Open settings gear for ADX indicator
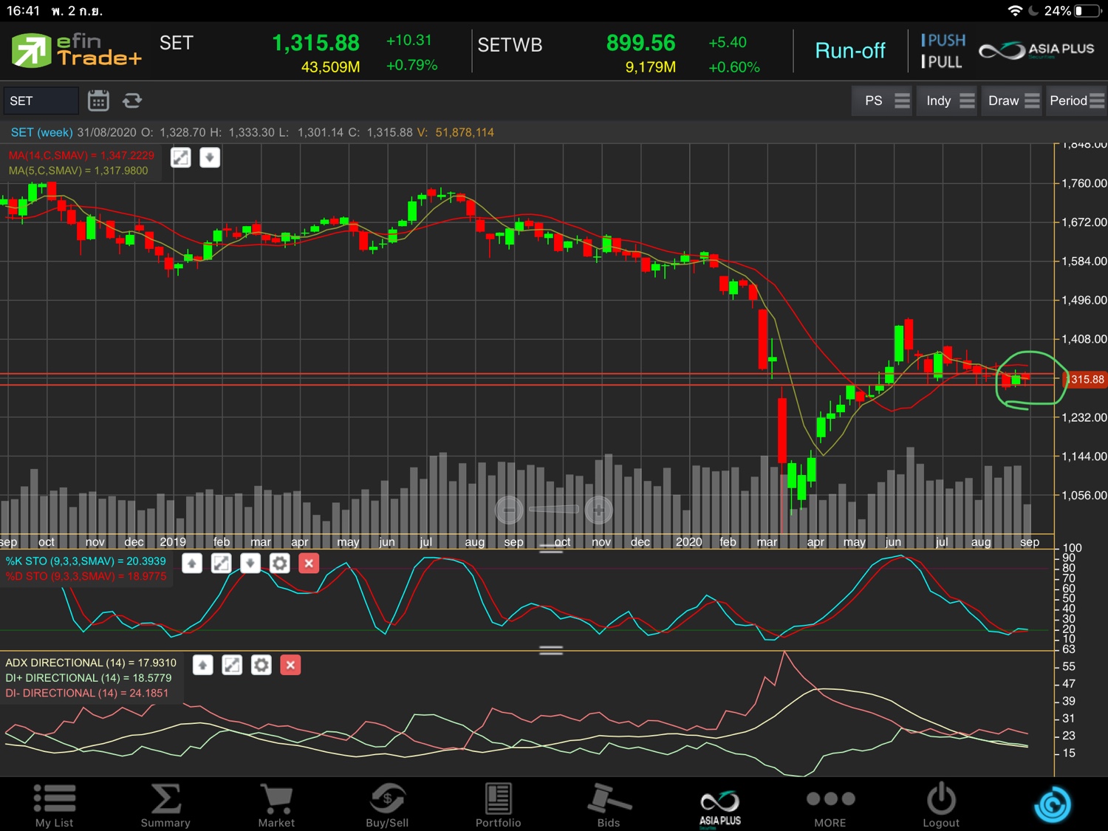1108x831 pixels. click(261, 666)
